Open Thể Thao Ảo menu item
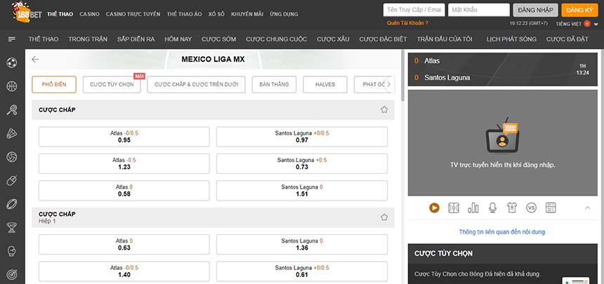Screen dimensions: 604x284 click(x=184, y=14)
